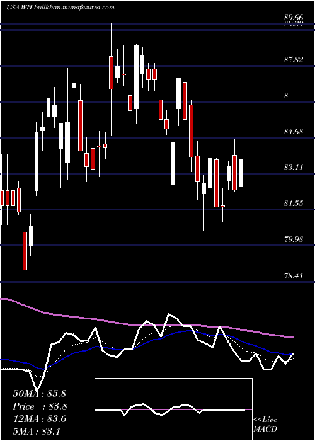The height and width of the screenshot is (441, 315).
Task: Click the Live MACD label
Action: coord(265,424)
